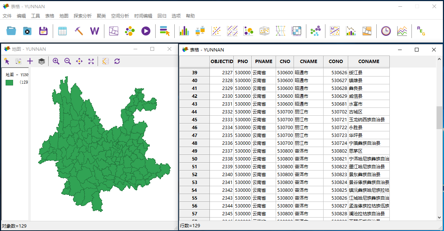Open the 探索分析 menu

coord(82,16)
